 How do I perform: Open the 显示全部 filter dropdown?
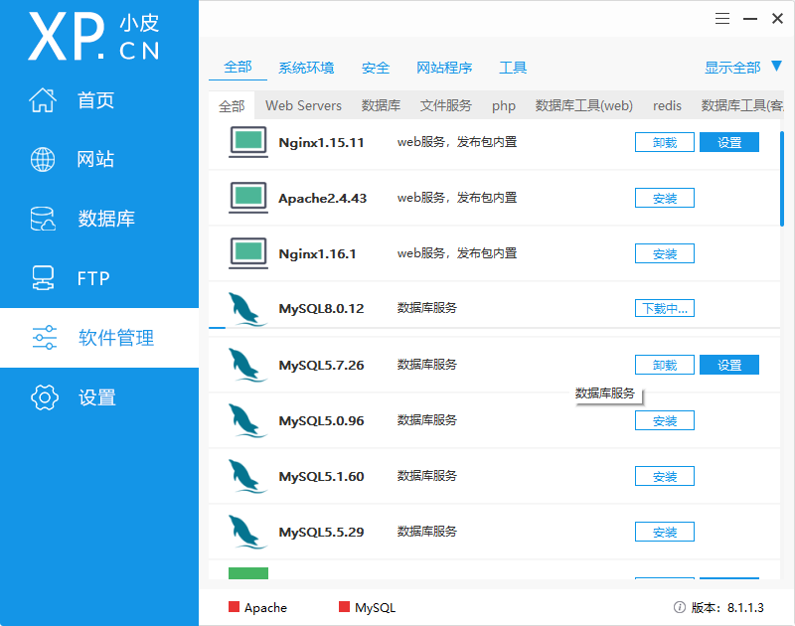(x=732, y=68)
